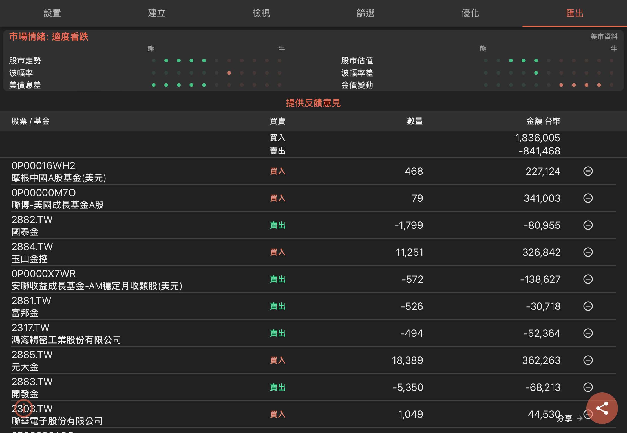Select the 篩選 tab
The image size is (627, 433).
tap(366, 13)
